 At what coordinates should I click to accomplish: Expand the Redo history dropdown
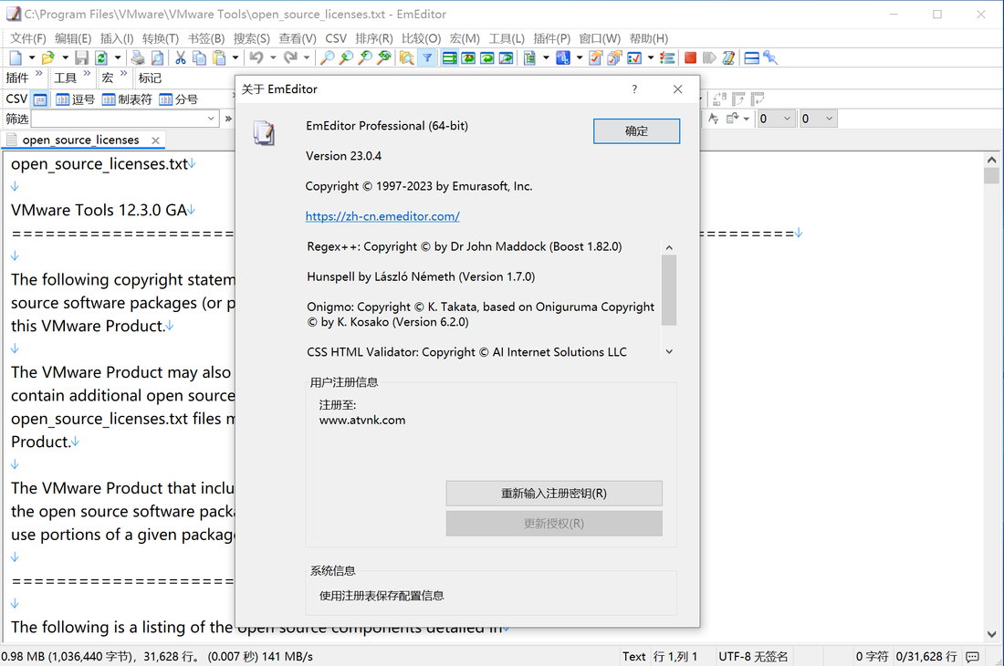pos(306,58)
